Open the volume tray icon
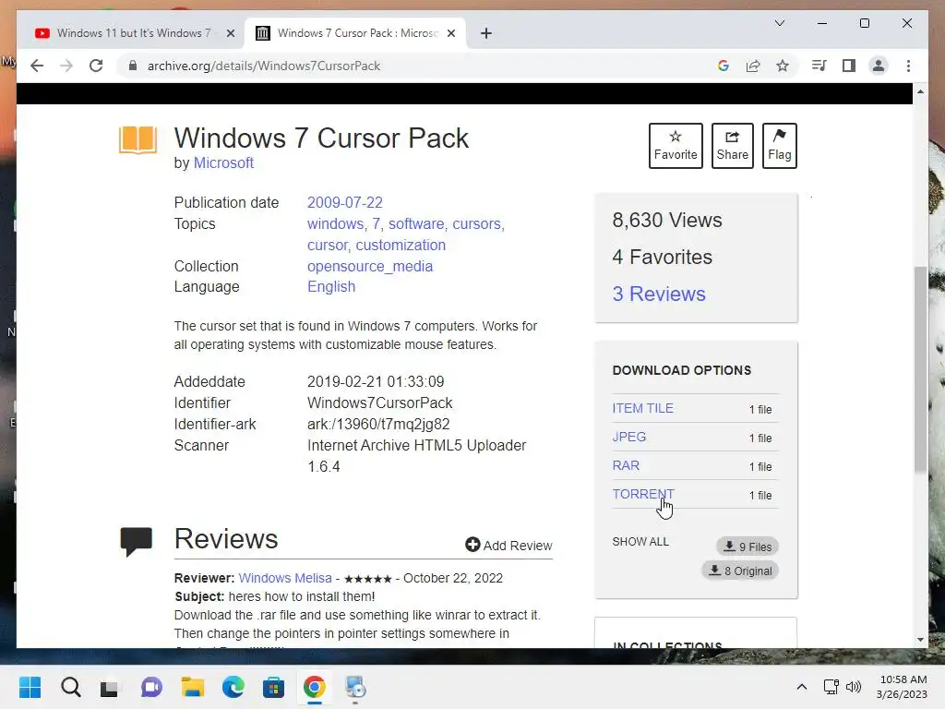 854,687
